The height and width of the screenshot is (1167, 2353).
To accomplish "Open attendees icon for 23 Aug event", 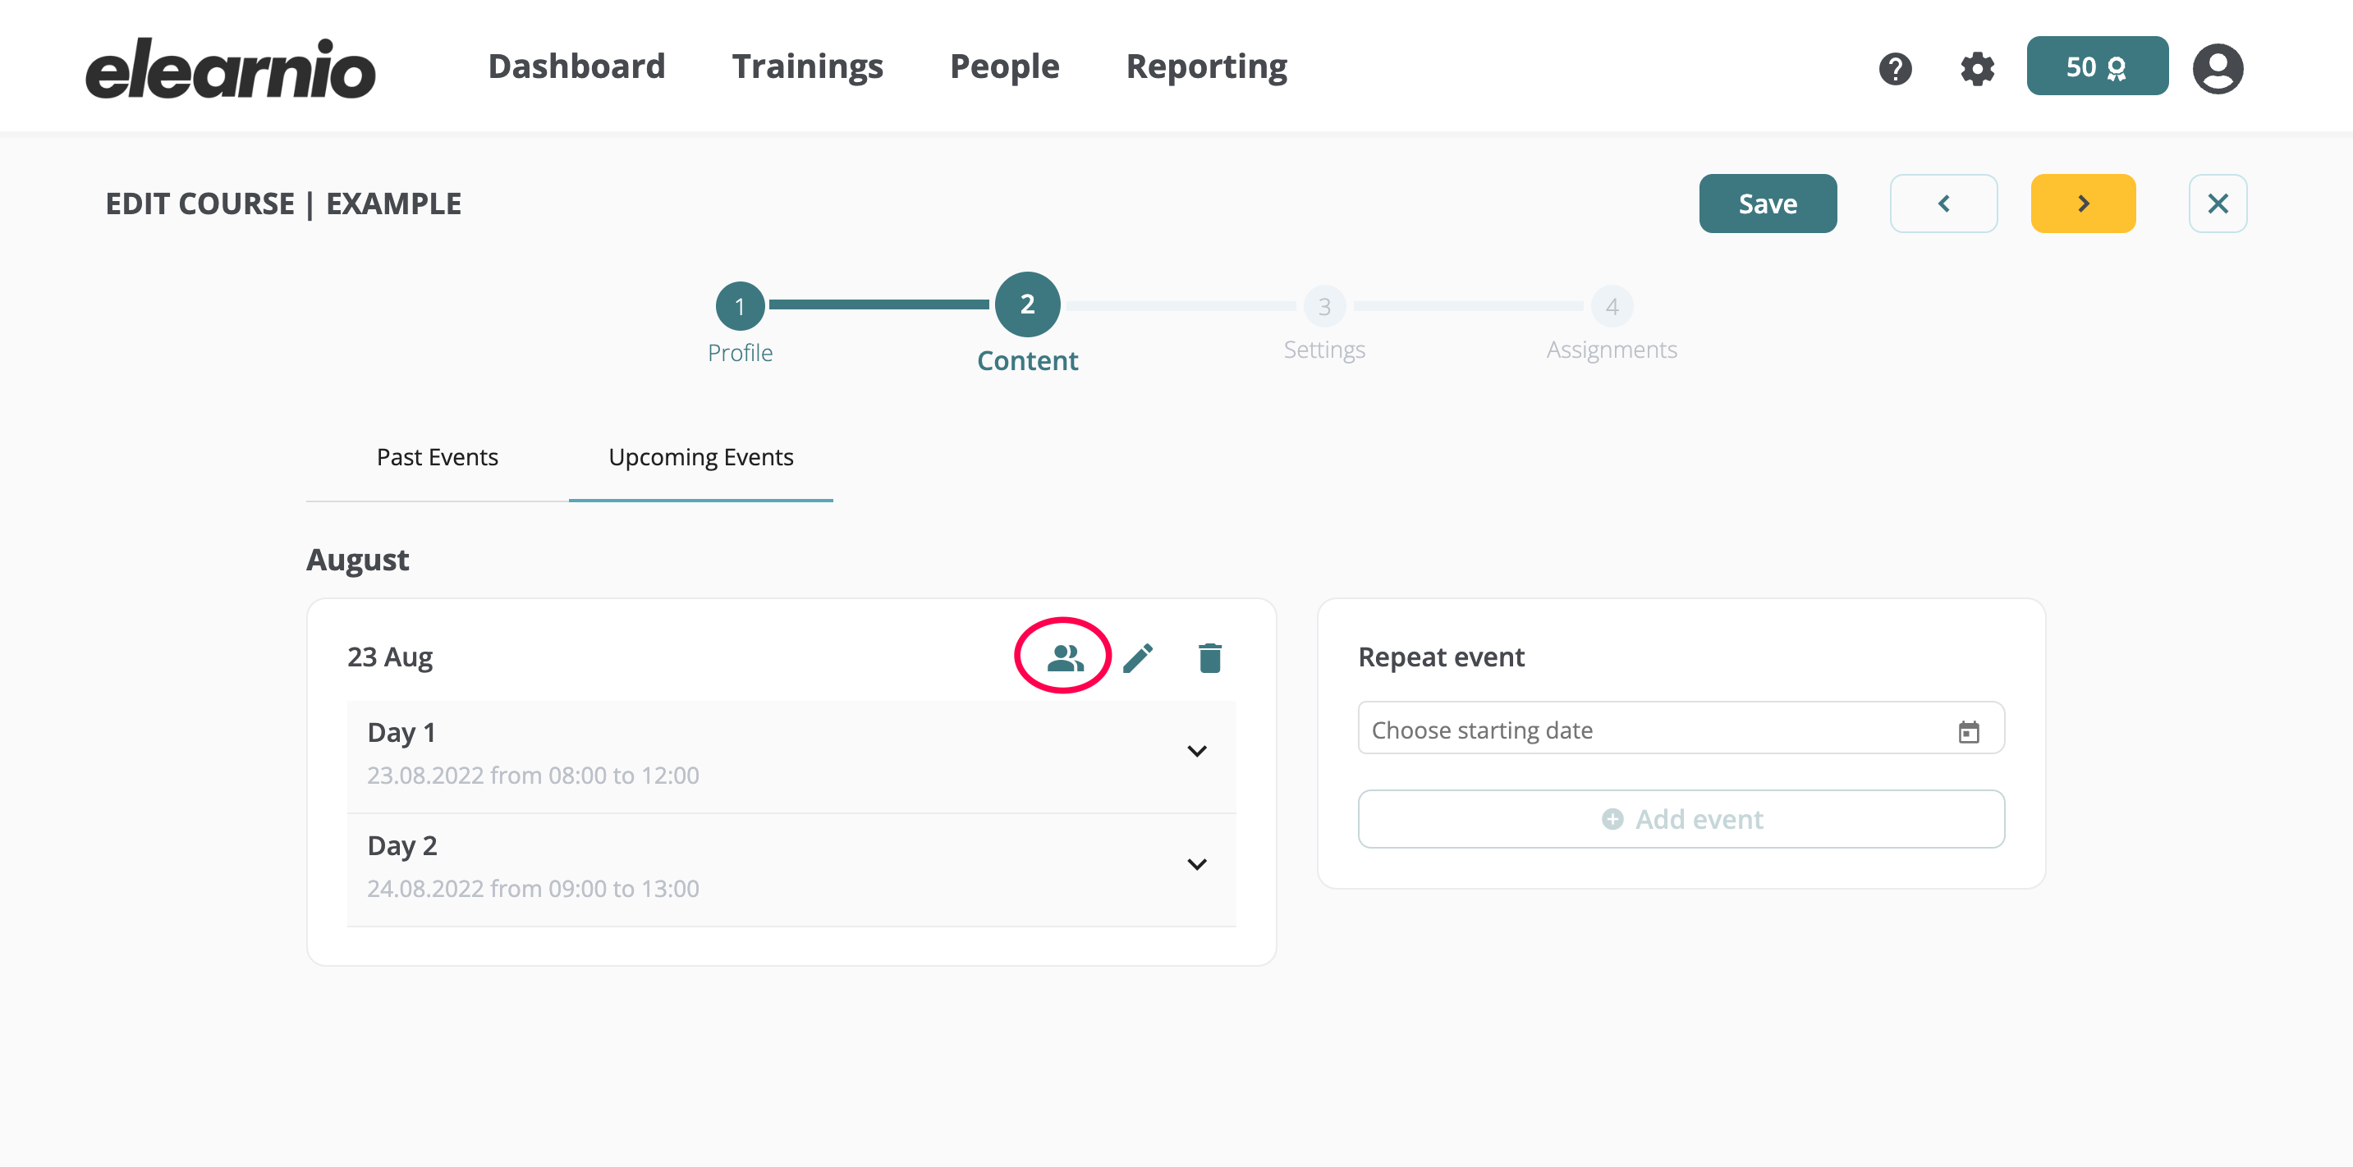I will [x=1064, y=657].
